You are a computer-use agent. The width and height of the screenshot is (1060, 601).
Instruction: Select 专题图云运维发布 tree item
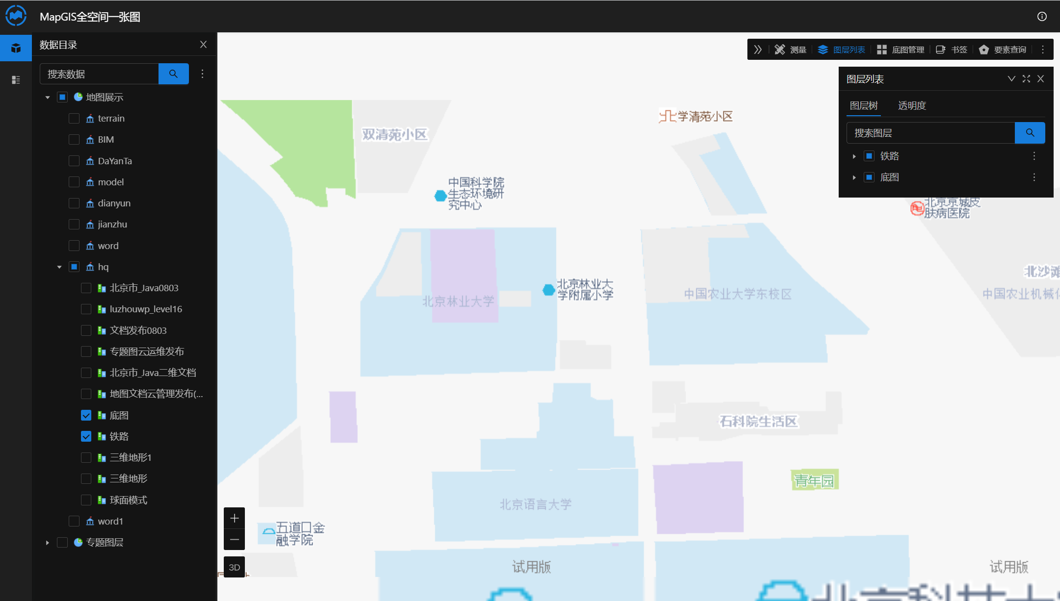click(147, 351)
